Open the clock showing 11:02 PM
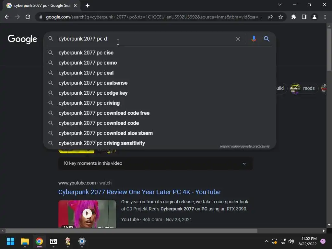Image resolution: width=332 pixels, height=249 pixels. (308, 241)
